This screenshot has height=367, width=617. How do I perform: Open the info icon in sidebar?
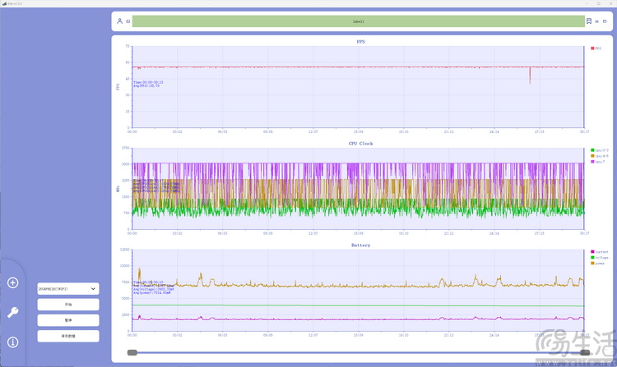tap(13, 342)
